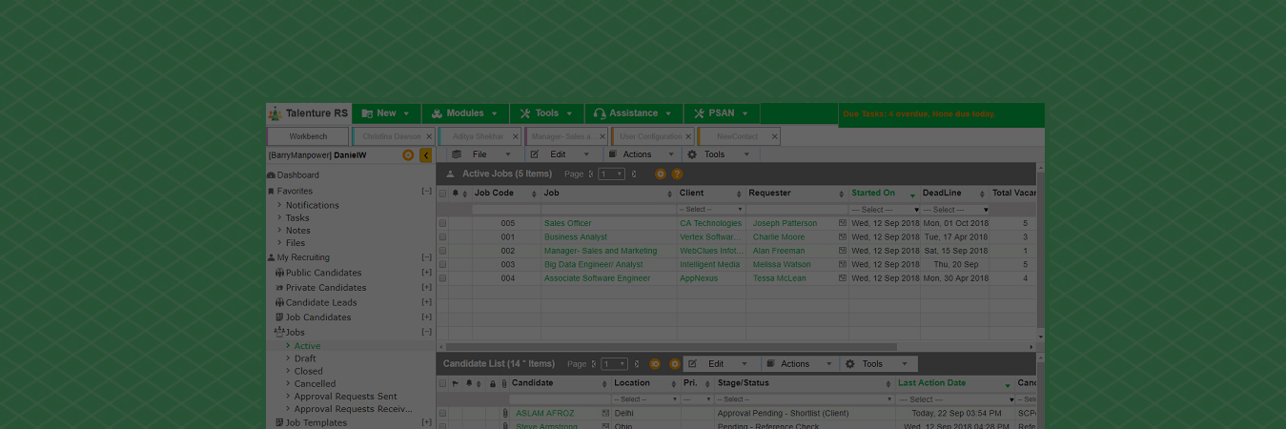The image size is (1286, 429).
Task: Close the Christina Dawson tab
Action: [x=429, y=136]
